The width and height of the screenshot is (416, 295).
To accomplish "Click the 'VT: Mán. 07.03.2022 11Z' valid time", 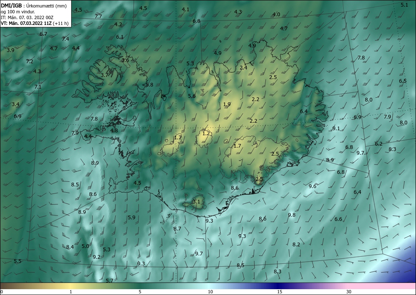I will point(26,23).
